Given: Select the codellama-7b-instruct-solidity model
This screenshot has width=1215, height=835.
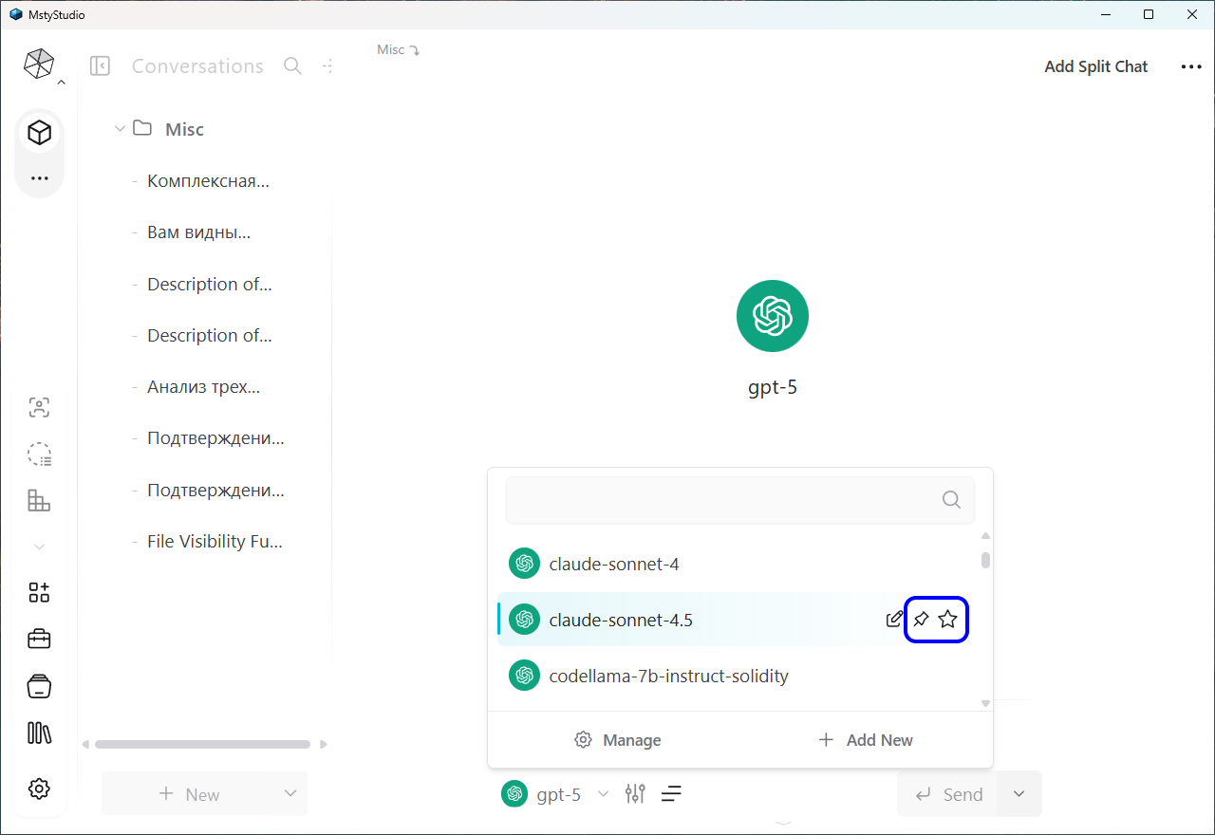Looking at the screenshot, I should [x=740, y=676].
